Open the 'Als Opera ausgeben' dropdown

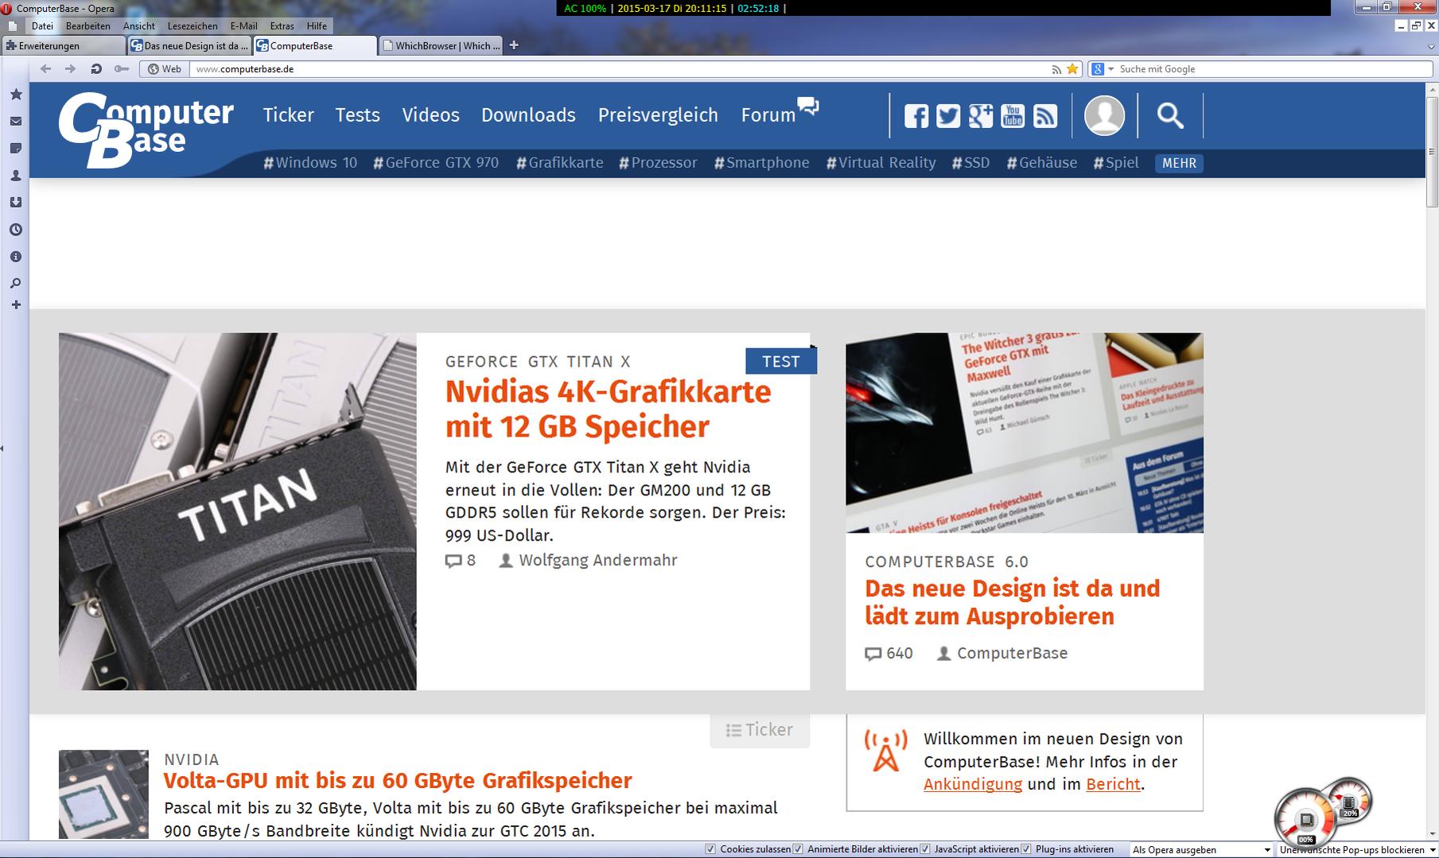[x=1201, y=850]
